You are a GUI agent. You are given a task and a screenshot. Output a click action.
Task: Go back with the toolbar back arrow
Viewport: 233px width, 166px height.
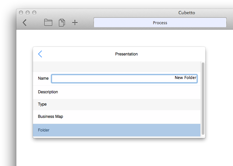coord(25,23)
